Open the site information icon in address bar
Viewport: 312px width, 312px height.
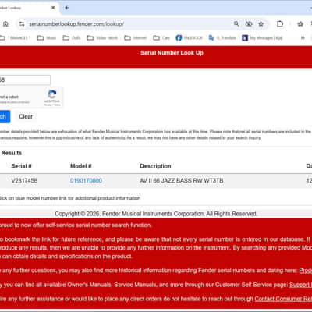click(22, 24)
